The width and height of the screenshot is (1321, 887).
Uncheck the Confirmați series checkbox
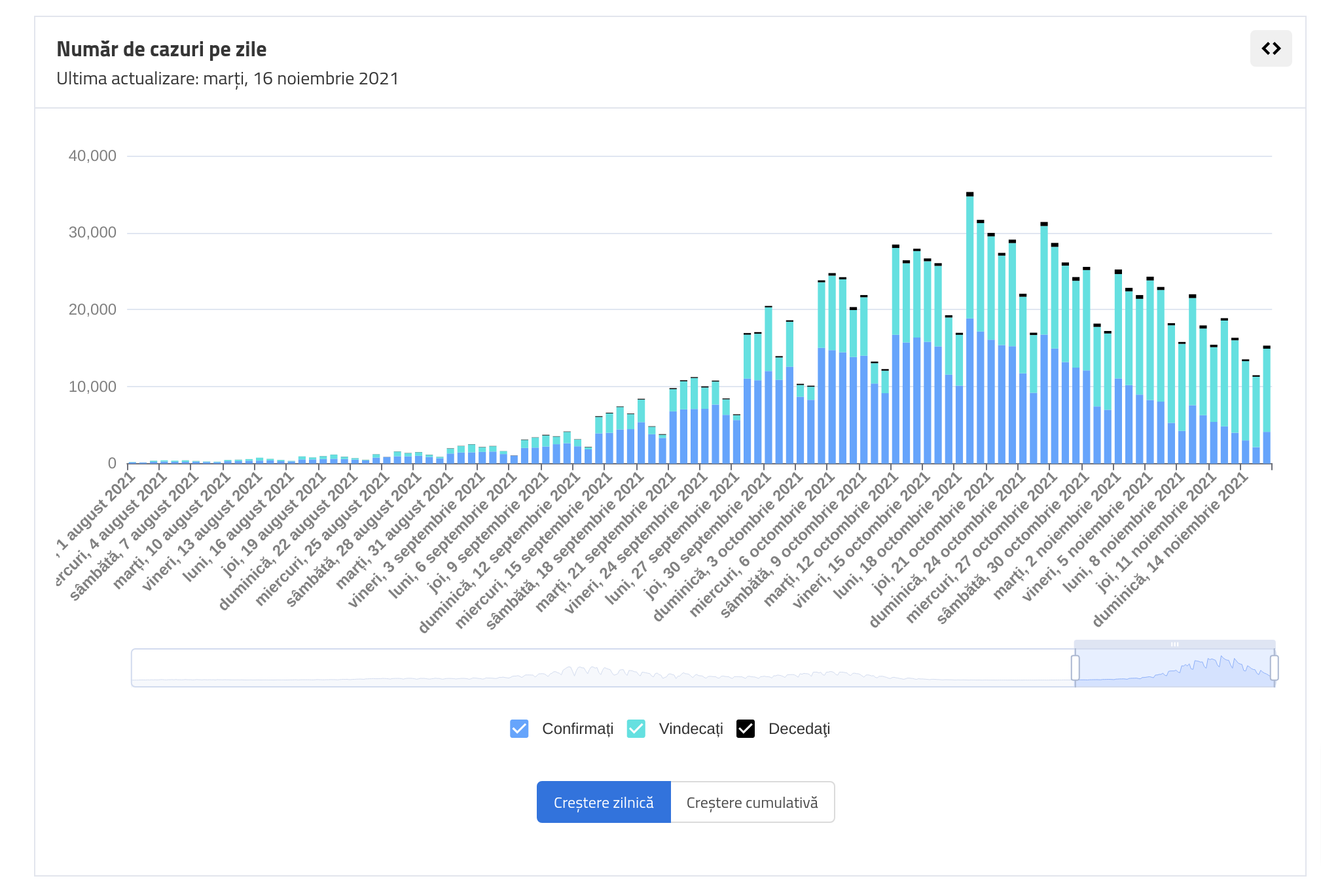click(519, 729)
